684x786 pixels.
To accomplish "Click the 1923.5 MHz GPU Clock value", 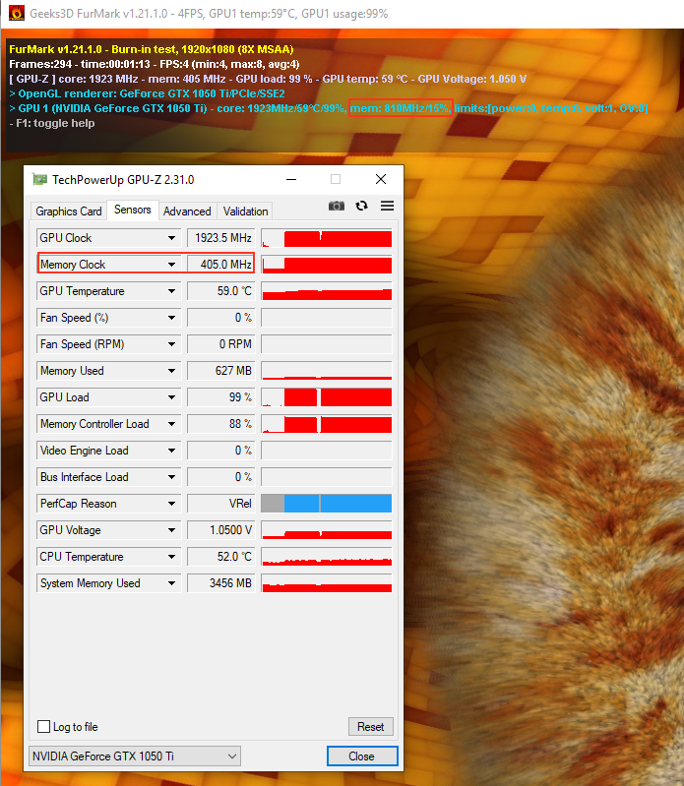I will [x=221, y=238].
